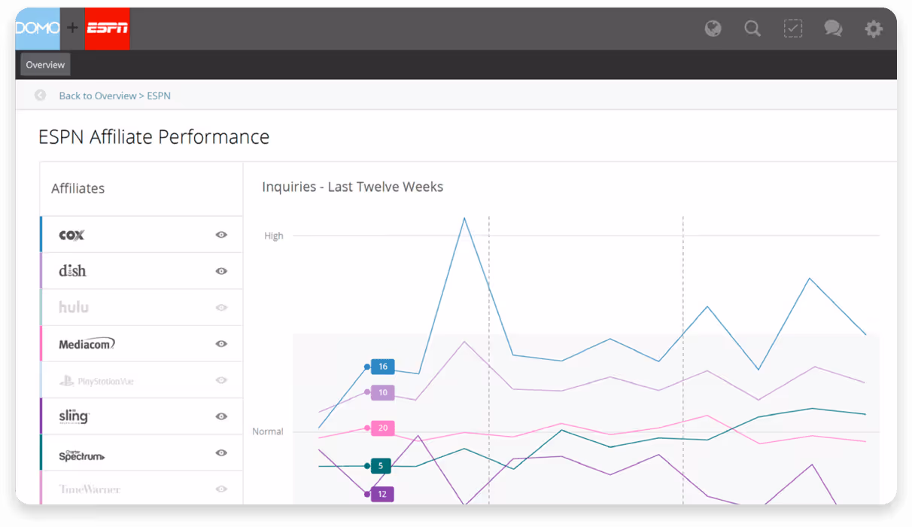This screenshot has width=912, height=527.
Task: Open the tasks checkbox icon in header
Action: tap(792, 29)
